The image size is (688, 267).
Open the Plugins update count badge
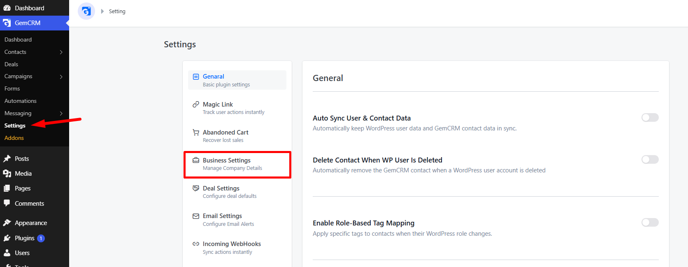41,238
